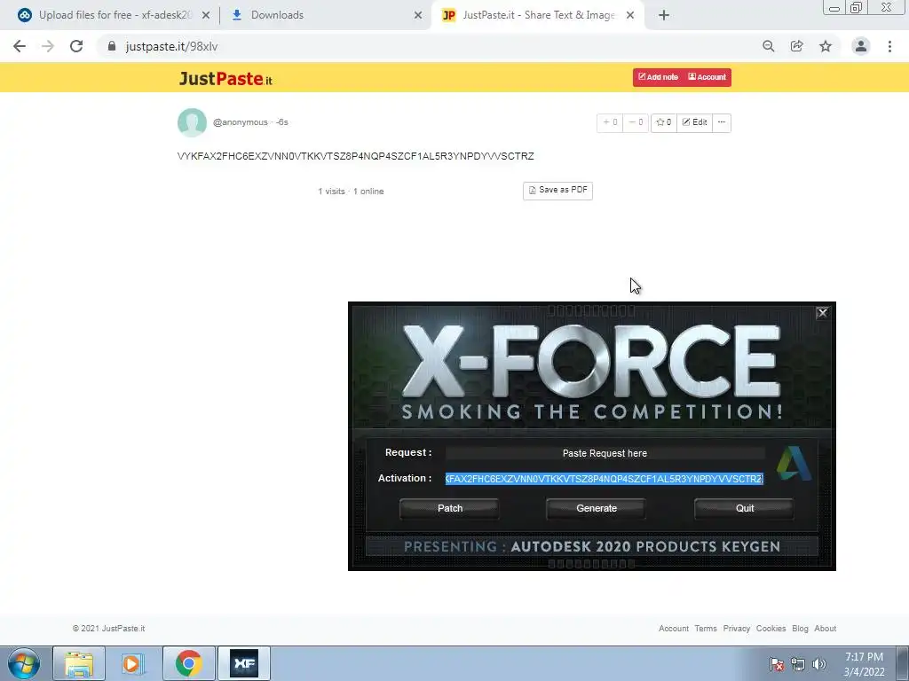Click the Edit note button
The height and width of the screenshot is (681, 909).
coord(694,122)
